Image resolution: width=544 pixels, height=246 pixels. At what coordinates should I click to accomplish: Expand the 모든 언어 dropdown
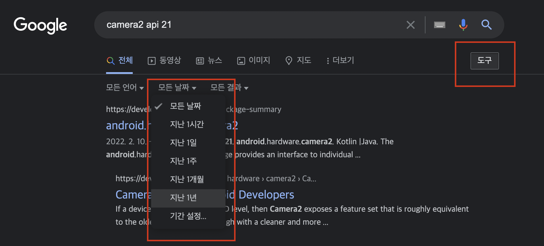click(x=125, y=88)
